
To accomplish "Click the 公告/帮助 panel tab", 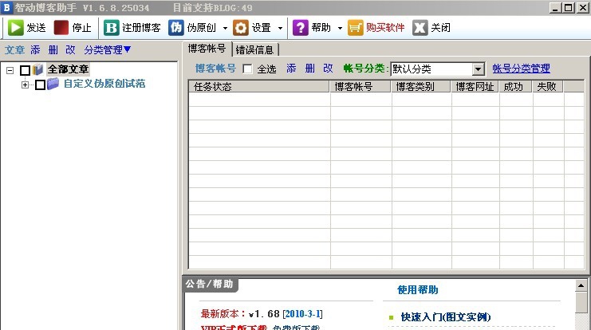I will click(210, 284).
